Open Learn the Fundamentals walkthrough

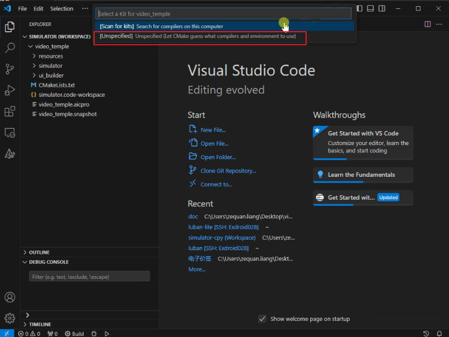click(363, 175)
